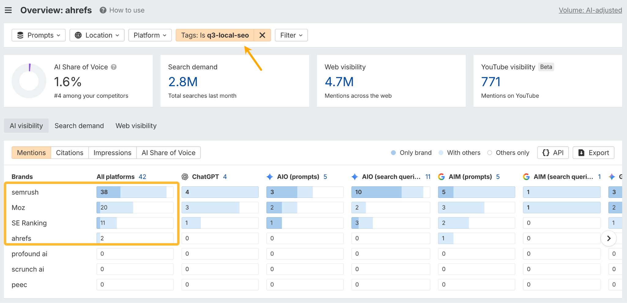Screen dimensions: 627x303
Task: Switch to the Web visibility tab
Action: [x=136, y=126]
